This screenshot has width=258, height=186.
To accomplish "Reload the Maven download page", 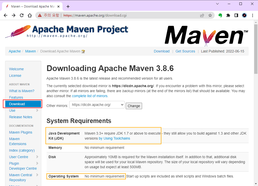I will click(x=22, y=15).
